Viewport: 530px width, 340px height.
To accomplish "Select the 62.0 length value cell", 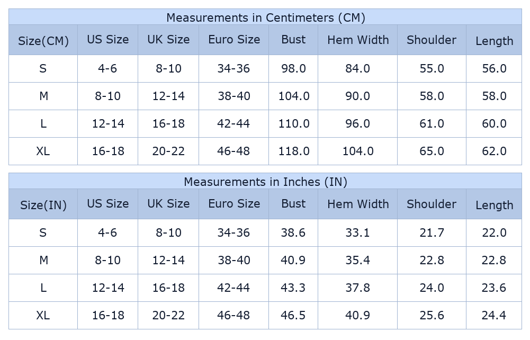I will point(494,151).
